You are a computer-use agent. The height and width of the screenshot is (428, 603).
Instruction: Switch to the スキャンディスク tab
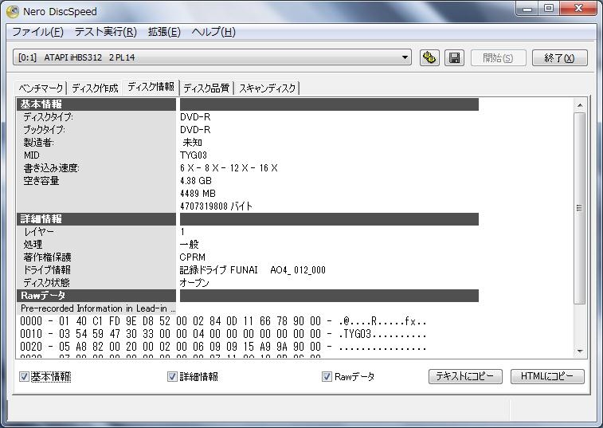click(x=267, y=88)
